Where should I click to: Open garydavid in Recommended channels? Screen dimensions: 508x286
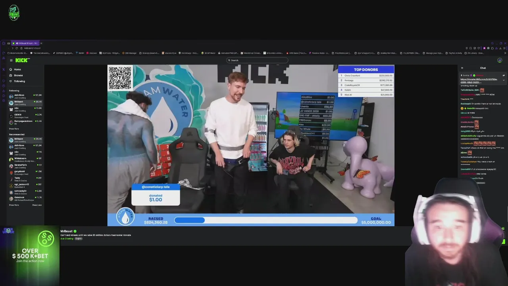click(25, 172)
